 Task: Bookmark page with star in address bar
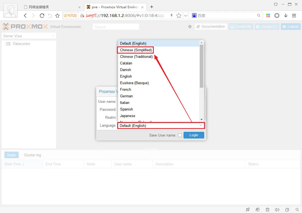pyautogui.click(x=179, y=16)
